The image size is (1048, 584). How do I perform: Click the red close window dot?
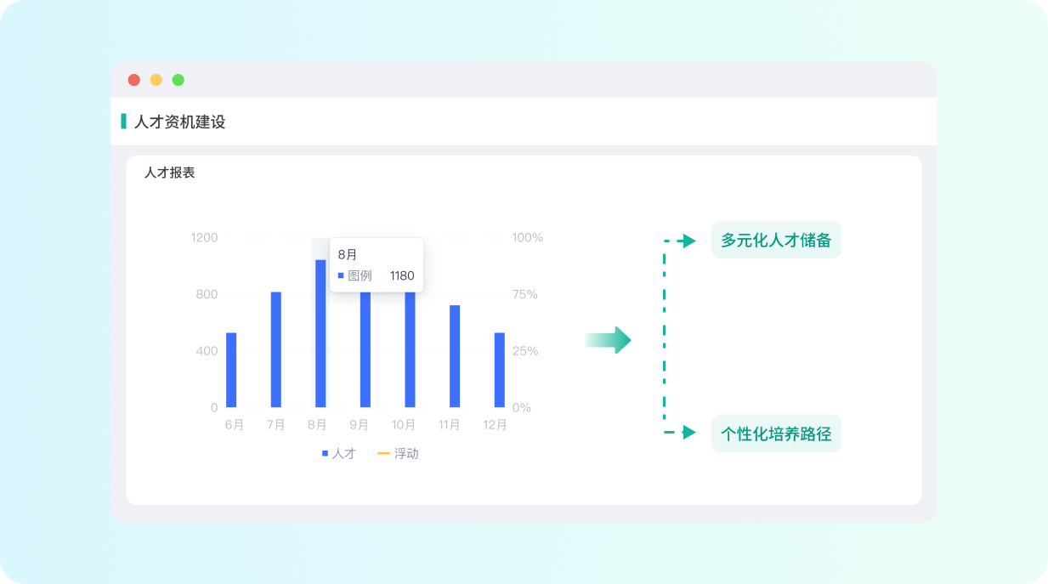[x=134, y=80]
